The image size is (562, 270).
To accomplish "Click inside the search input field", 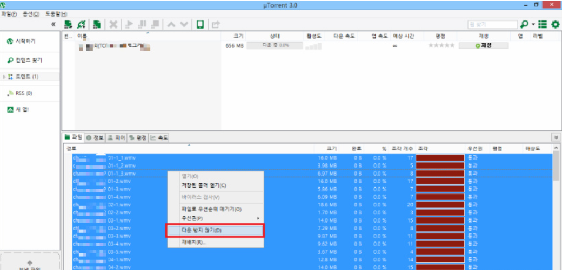I will pos(492,25).
